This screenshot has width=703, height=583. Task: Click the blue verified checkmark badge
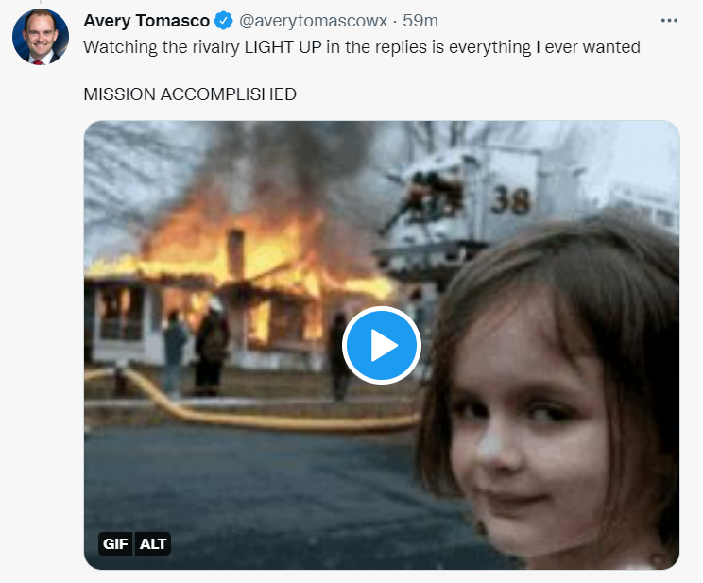[223, 21]
